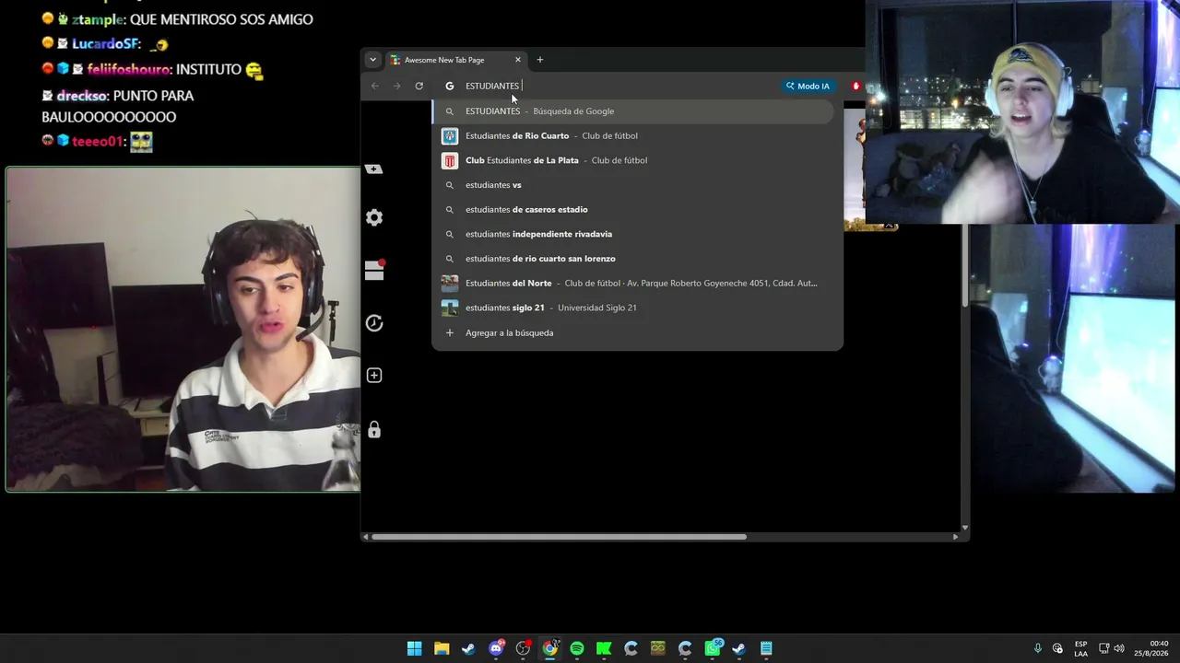
Task: Select the 'ESTUDIANTES - Búsqueda de Google' suggestion
Action: (633, 111)
